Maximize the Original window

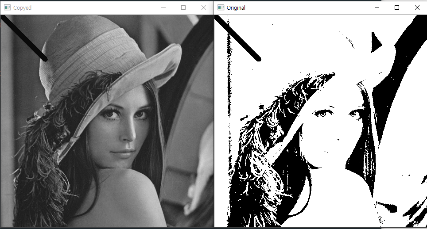[397, 8]
